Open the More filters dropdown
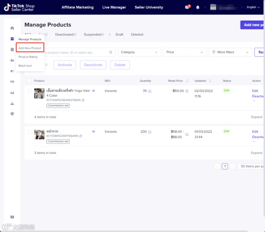The image size is (265, 232). point(230,52)
